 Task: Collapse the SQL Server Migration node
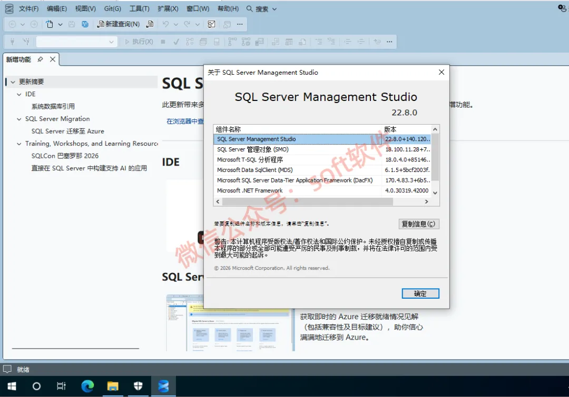coord(19,119)
